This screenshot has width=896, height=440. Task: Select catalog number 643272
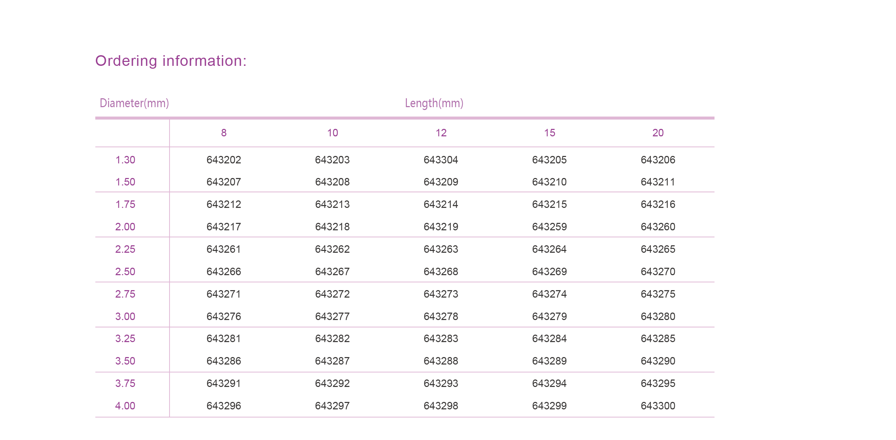coord(332,294)
